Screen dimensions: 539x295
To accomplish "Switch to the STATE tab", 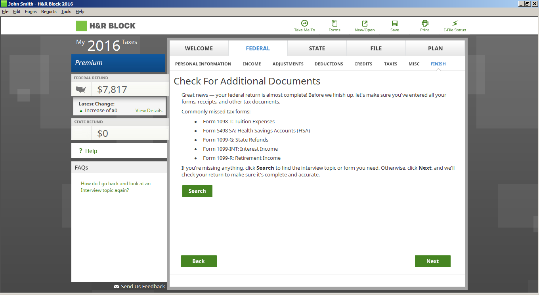I will tap(317, 48).
